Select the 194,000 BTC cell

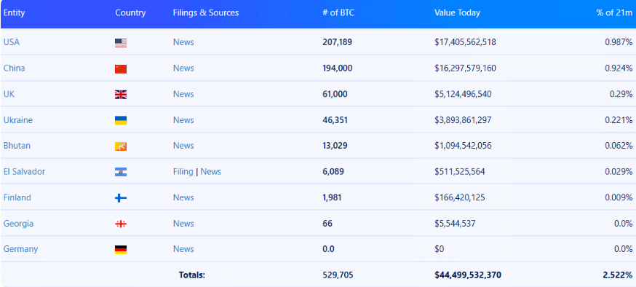[x=338, y=68]
